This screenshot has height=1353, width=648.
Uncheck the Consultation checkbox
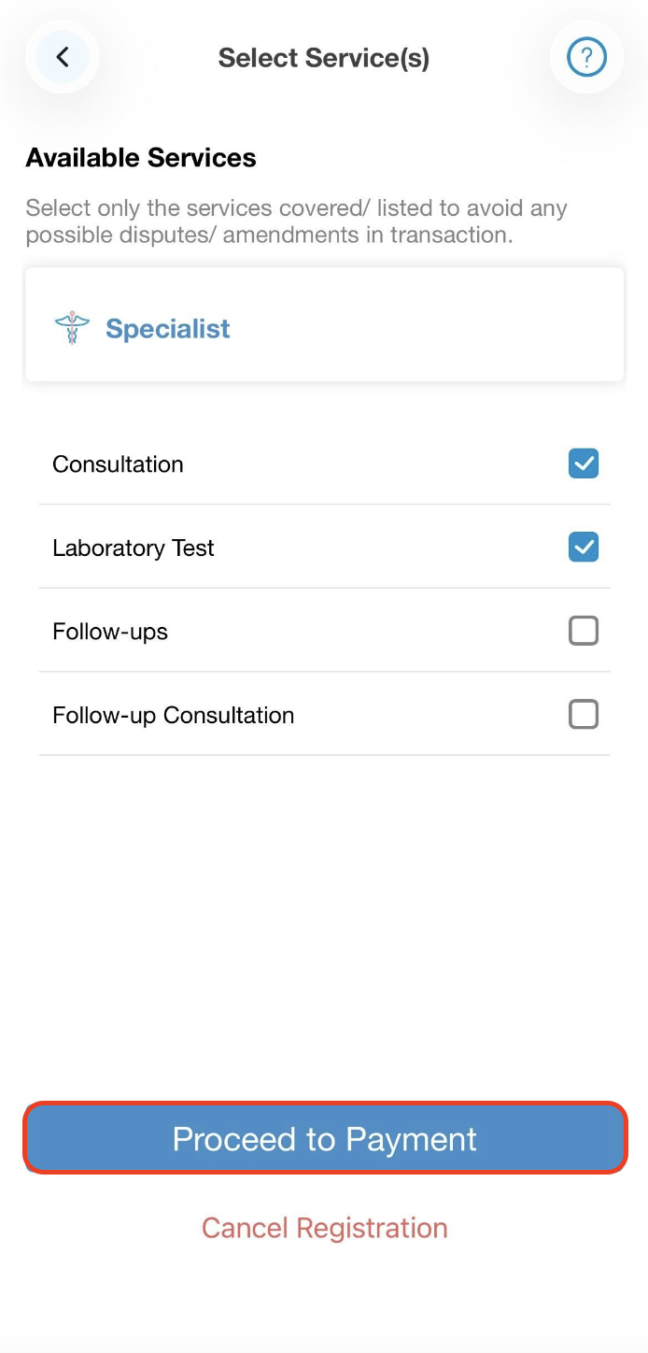[x=584, y=463]
